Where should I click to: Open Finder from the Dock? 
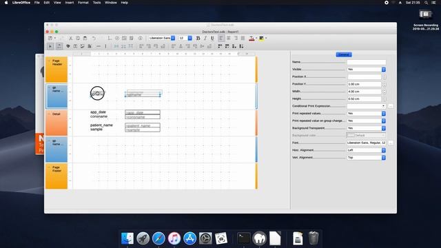127,238
